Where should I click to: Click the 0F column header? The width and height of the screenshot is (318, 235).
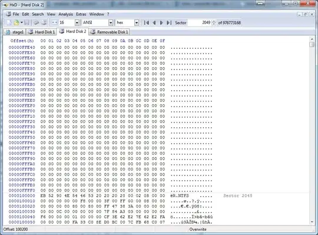163,41
